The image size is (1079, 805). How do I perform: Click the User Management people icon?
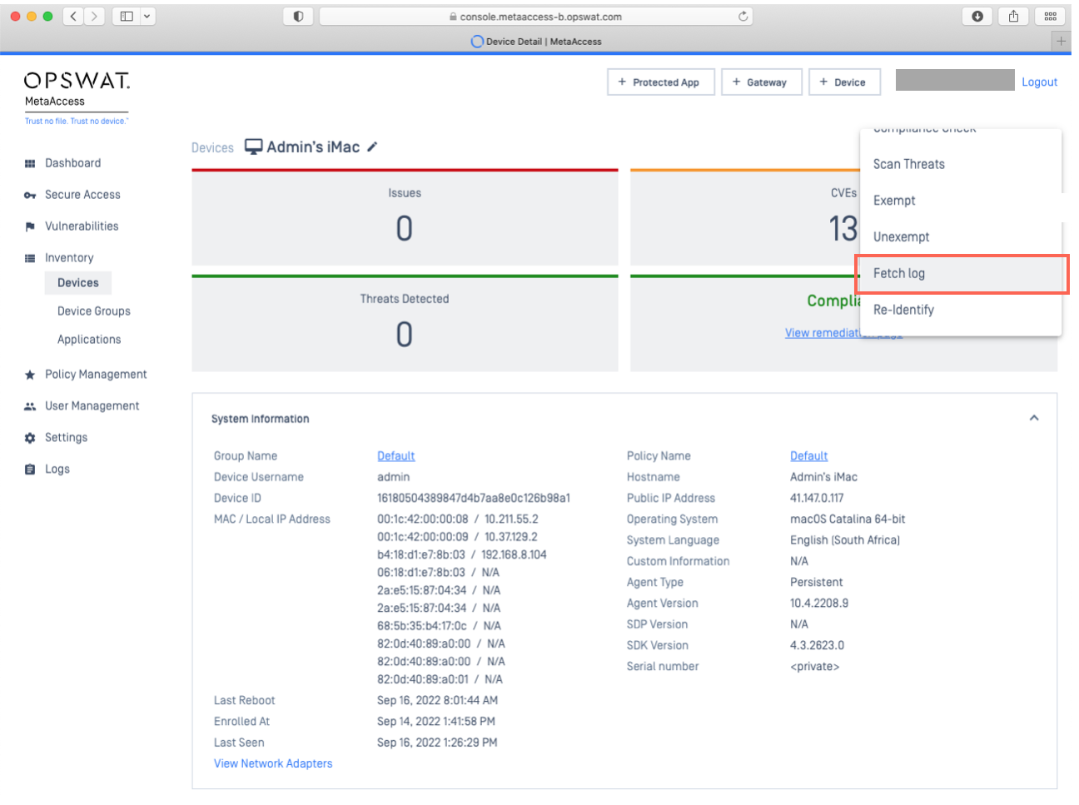pos(30,407)
